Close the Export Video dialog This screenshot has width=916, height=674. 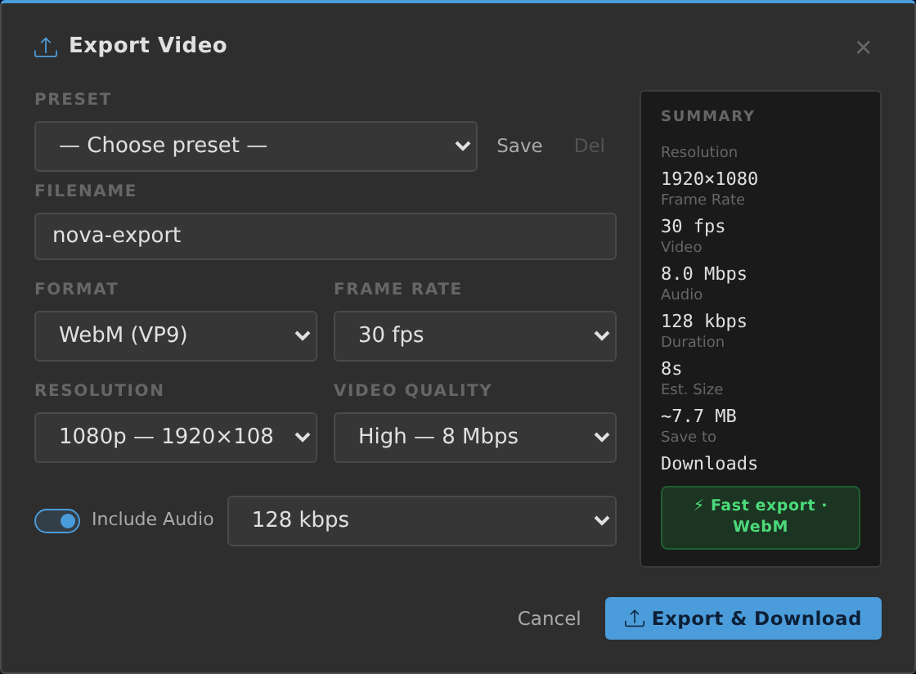(x=863, y=47)
